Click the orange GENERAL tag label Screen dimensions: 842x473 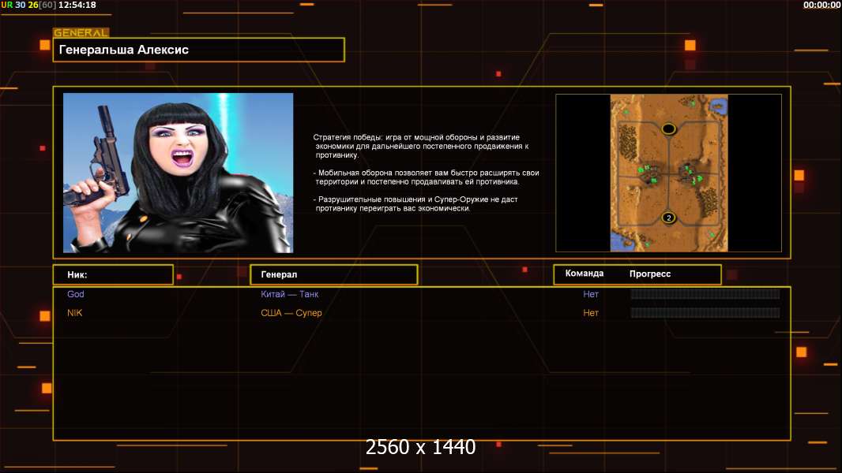tap(81, 33)
